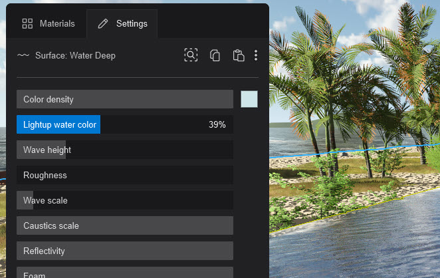Open the light blue water color swatch
Image resolution: width=440 pixels, height=278 pixels.
[249, 99]
